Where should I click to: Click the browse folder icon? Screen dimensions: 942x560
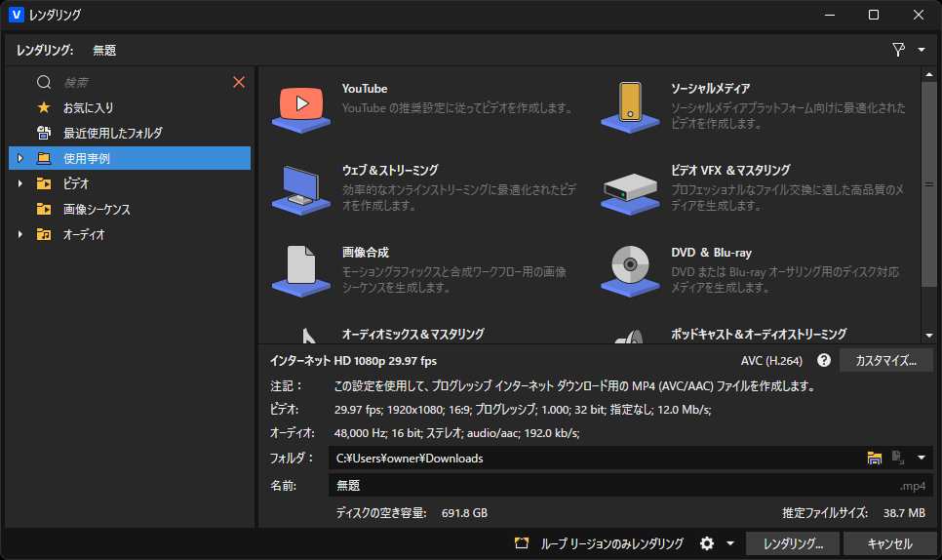point(875,459)
